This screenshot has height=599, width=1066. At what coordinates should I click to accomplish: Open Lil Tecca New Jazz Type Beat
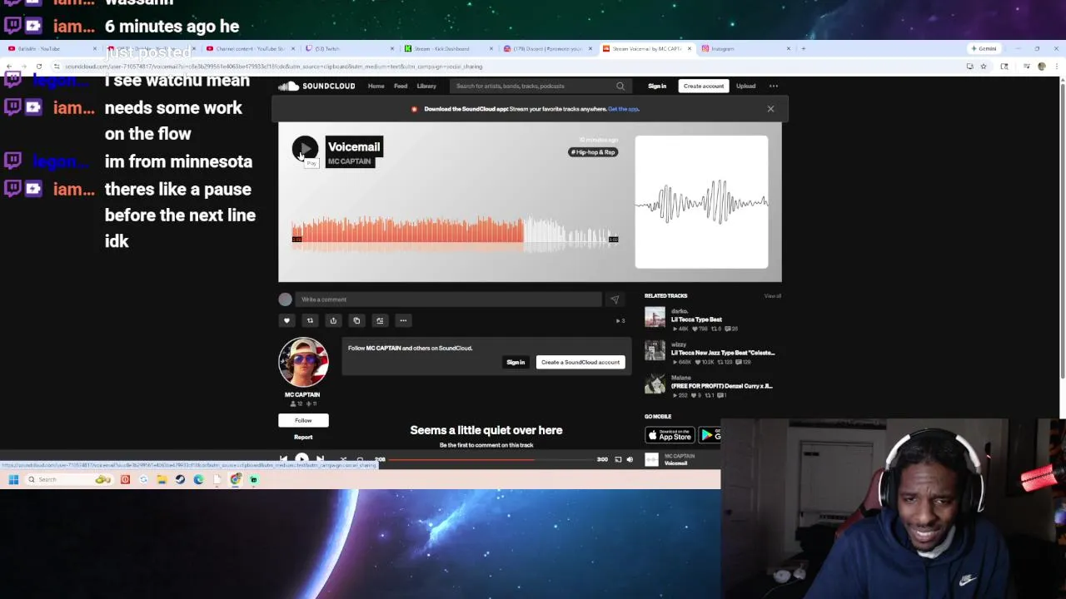click(x=723, y=353)
